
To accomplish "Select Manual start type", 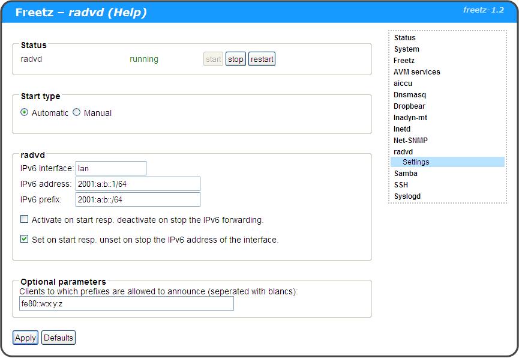I will click(77, 112).
